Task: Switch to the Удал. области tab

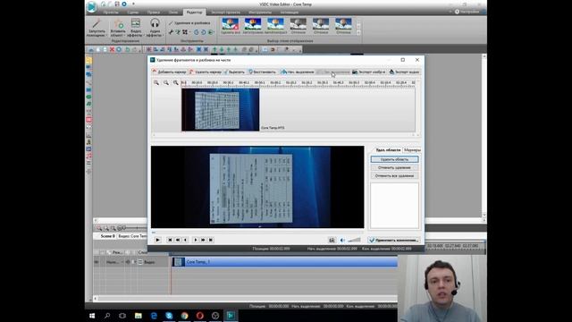Action: pos(388,150)
